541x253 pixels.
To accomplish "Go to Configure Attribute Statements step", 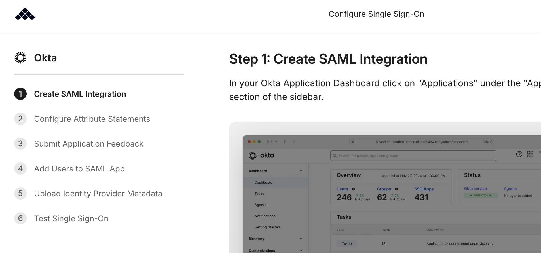I will pos(92,119).
